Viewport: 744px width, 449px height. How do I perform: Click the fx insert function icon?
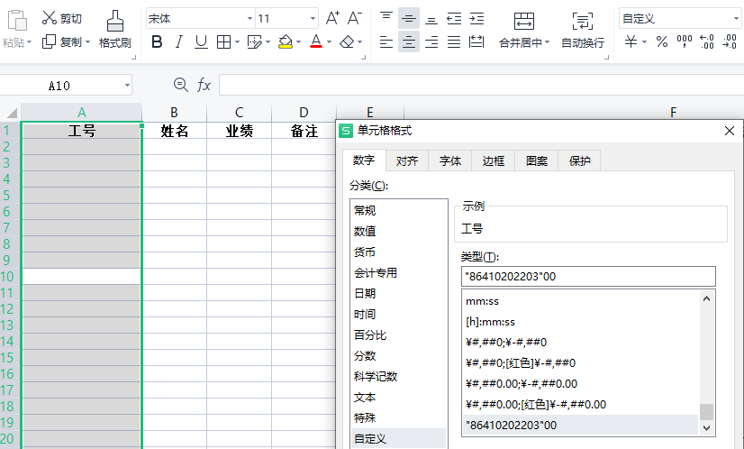204,85
